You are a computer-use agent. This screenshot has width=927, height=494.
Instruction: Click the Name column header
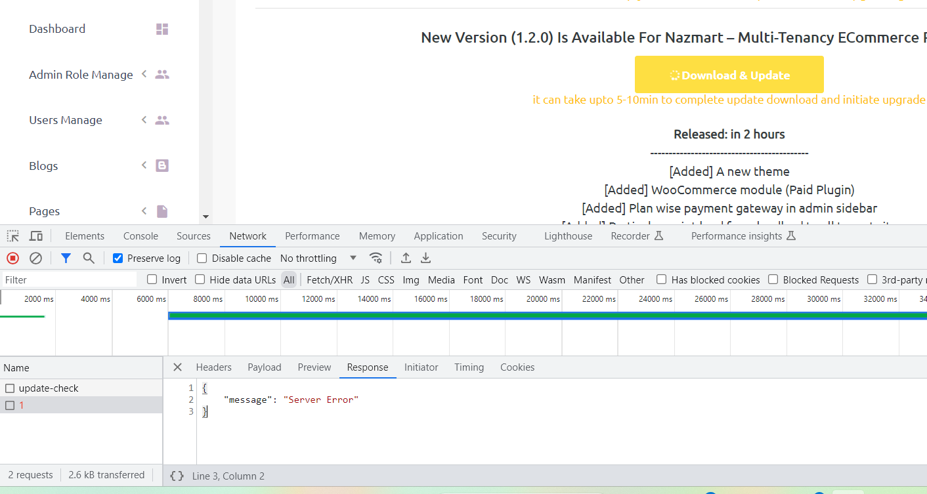coord(81,368)
